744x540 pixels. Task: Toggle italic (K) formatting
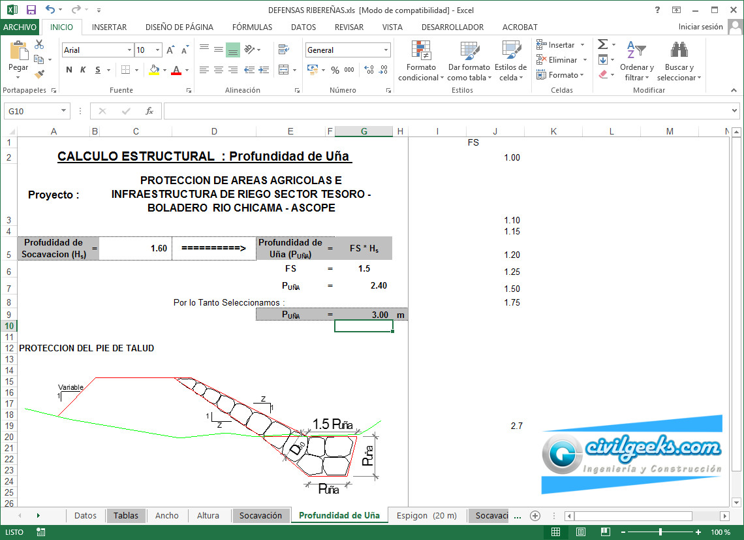[84, 70]
